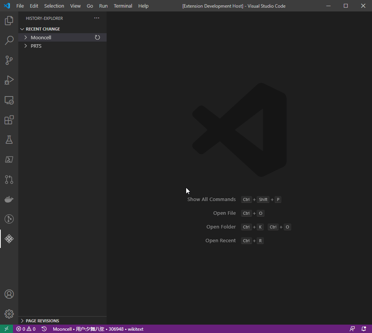Viewport: 372px width, 333px height.
Task: Open the Run menu
Action: pyautogui.click(x=103, y=6)
